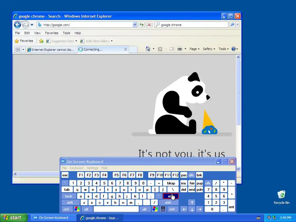Open the File menu in Internet Explorer
The width and height of the screenshot is (296, 222).
click(x=17, y=33)
